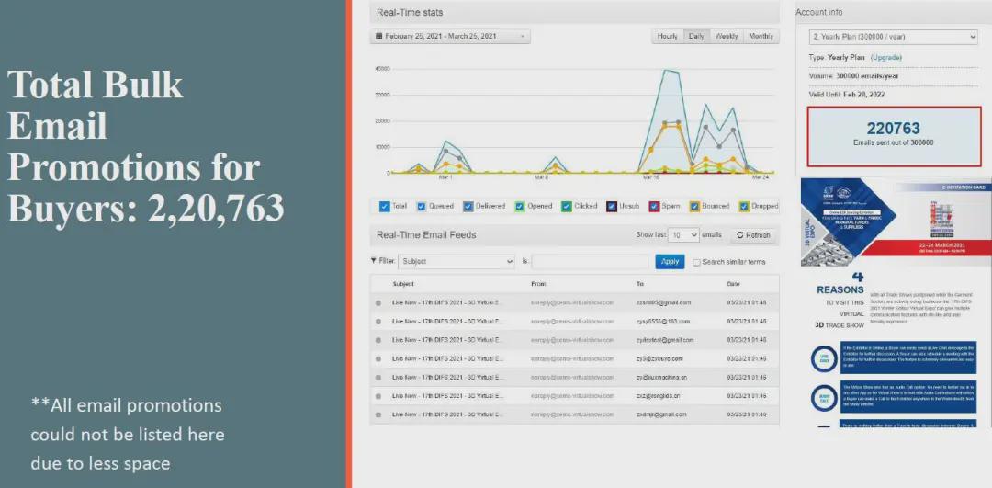Enable the Search similar terms checkbox
Viewport: 992px width, 488px height.
point(696,262)
